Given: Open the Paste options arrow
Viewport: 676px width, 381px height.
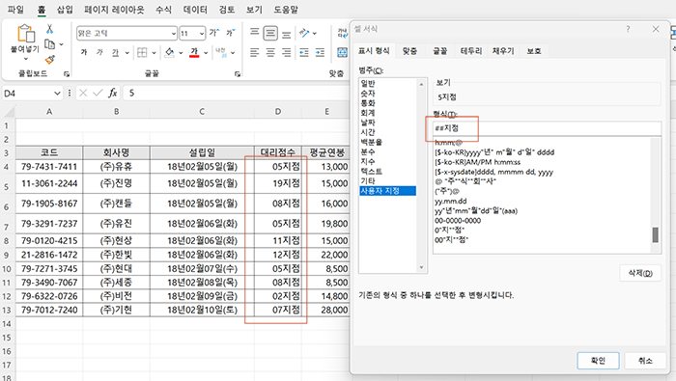Looking at the screenshot, I should point(25,59).
